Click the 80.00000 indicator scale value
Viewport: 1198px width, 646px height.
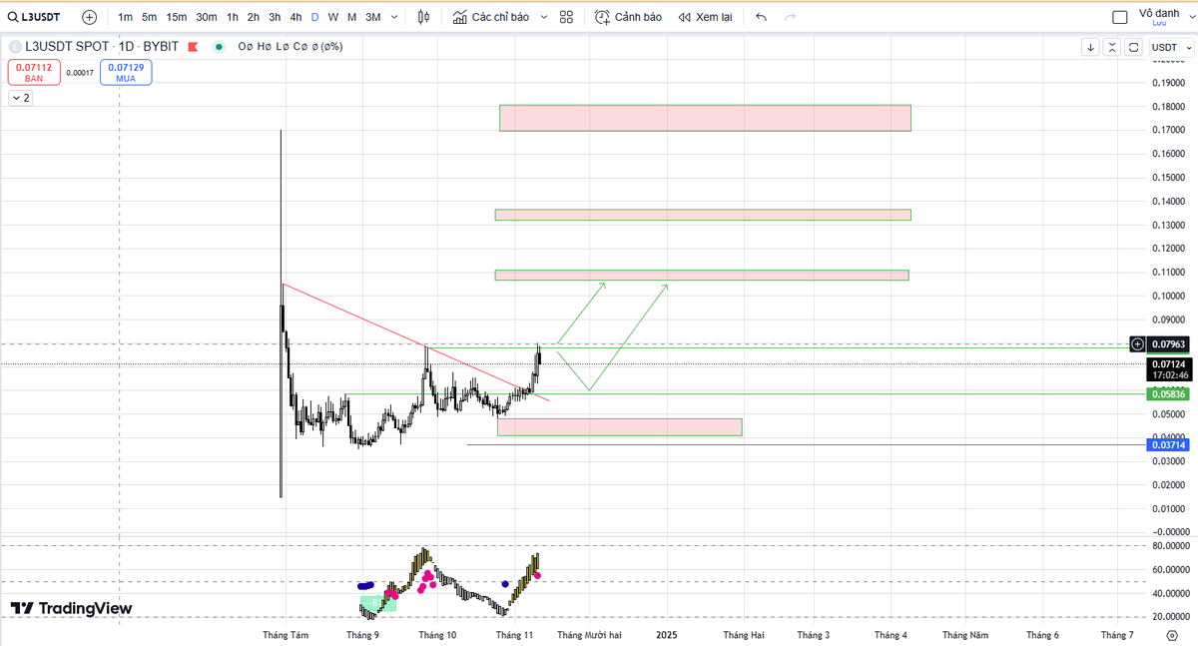click(x=1170, y=546)
